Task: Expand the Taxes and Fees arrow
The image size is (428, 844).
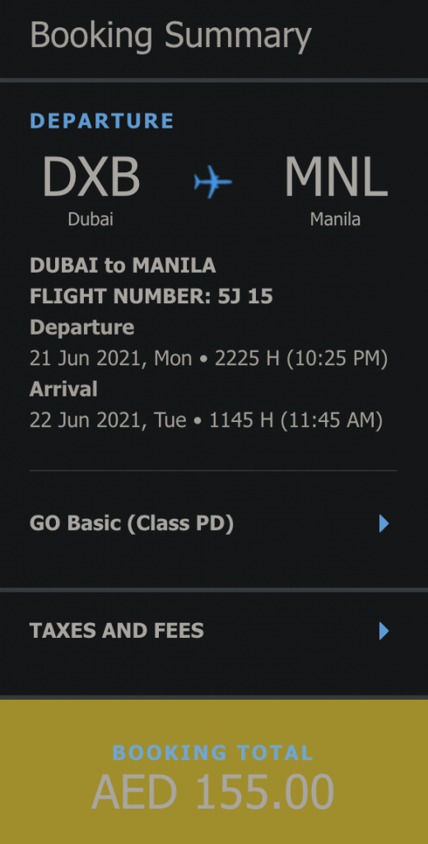Action: [x=384, y=631]
